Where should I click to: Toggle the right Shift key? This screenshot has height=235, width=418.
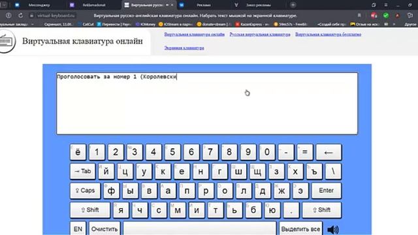(x=322, y=210)
